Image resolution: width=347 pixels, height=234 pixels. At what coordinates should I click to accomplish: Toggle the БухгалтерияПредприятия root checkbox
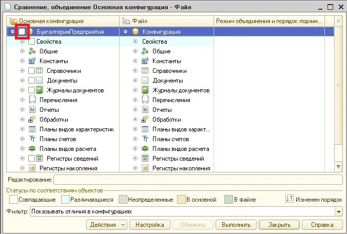(x=22, y=32)
